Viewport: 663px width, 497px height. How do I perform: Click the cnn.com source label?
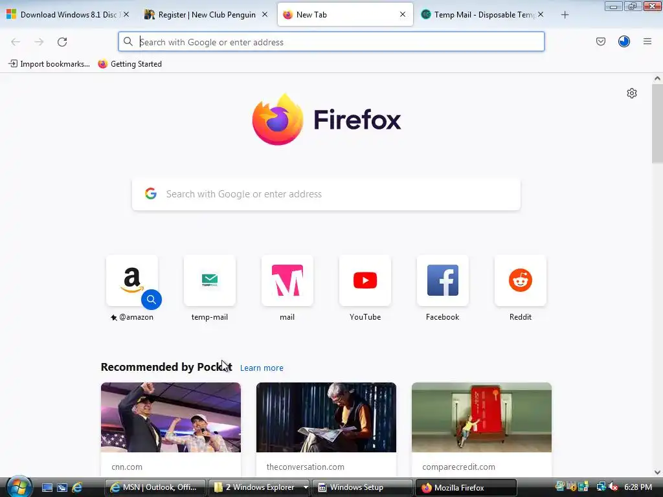pyautogui.click(x=127, y=467)
